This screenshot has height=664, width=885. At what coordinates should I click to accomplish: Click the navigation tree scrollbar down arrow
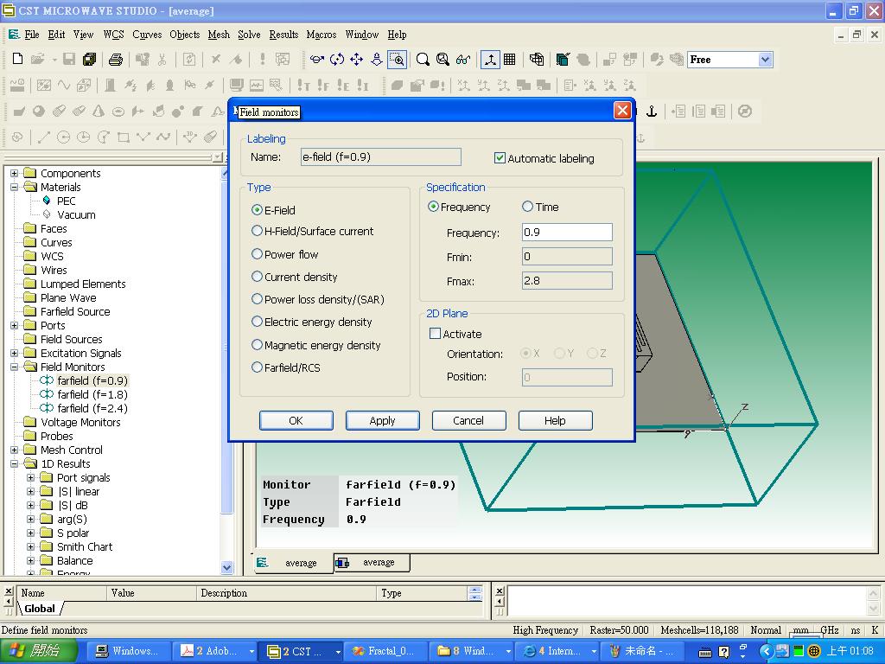(x=227, y=567)
